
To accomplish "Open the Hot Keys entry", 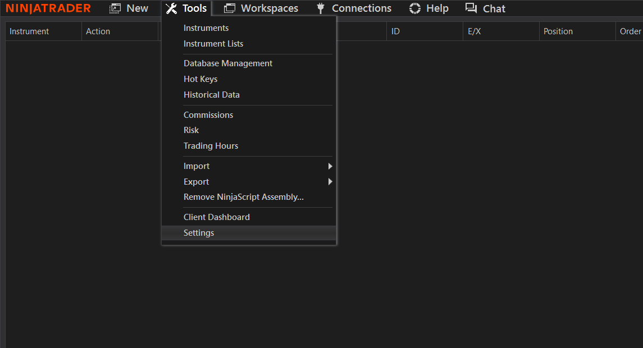I will (200, 79).
